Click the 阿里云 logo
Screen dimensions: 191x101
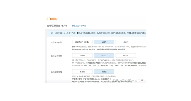pyautogui.click(x=53, y=19)
